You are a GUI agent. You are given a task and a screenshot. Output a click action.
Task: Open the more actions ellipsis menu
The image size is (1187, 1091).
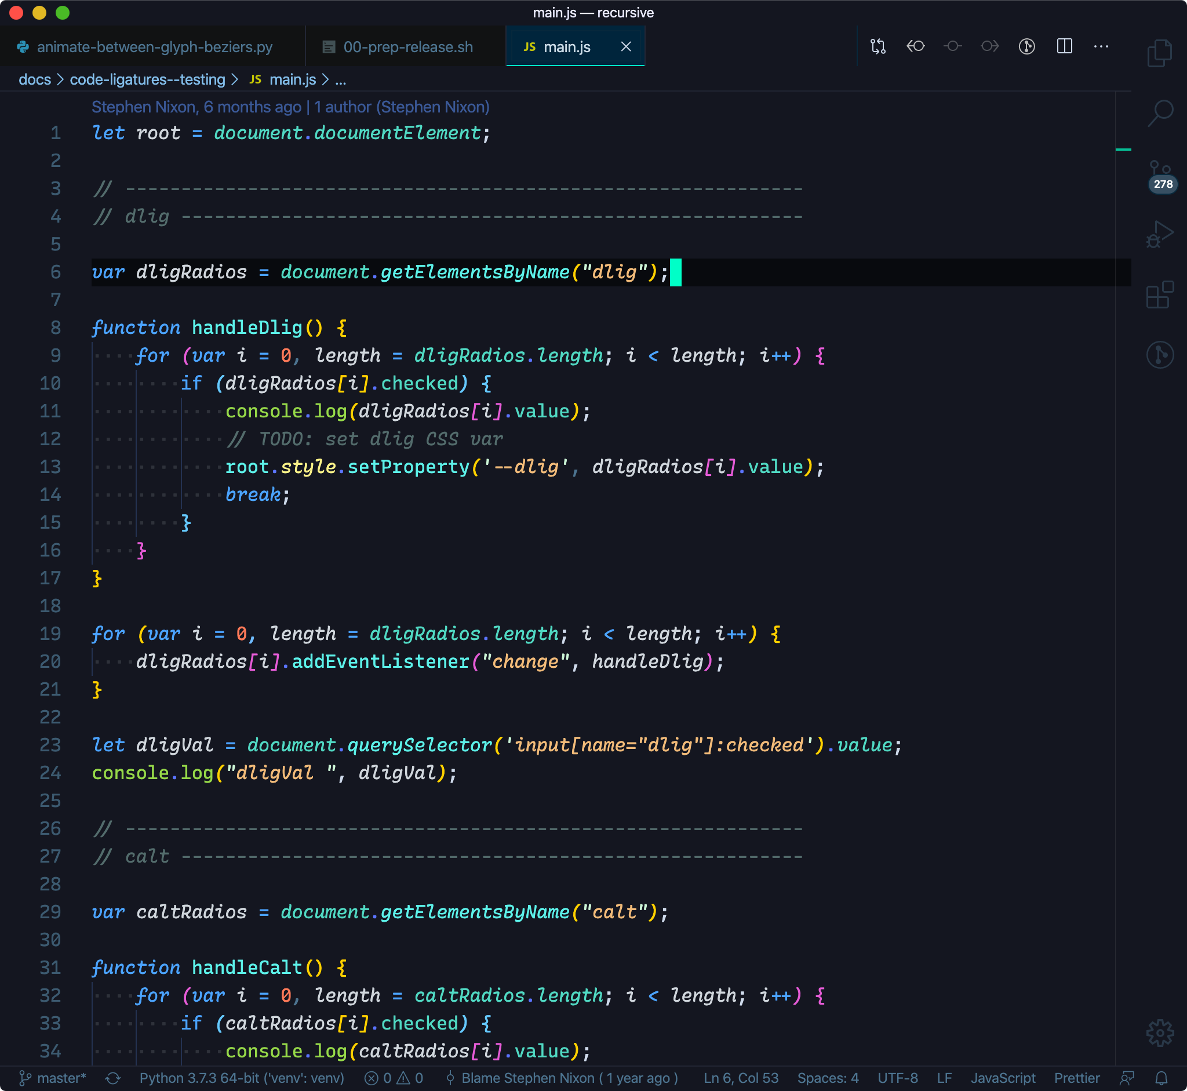click(x=1101, y=46)
